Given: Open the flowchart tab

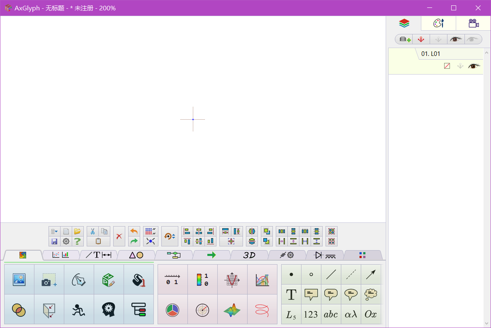Looking at the screenshot, I should [x=174, y=255].
